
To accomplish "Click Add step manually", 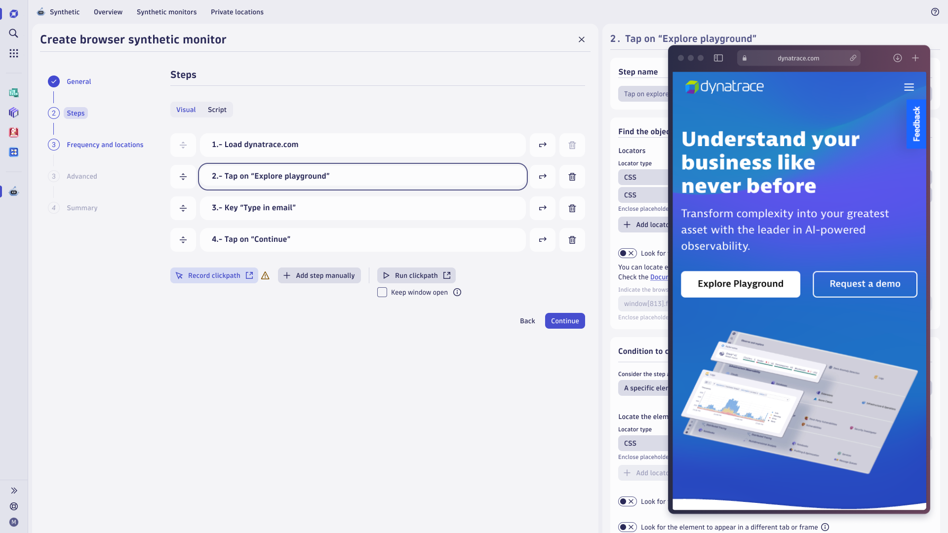I will (319, 275).
